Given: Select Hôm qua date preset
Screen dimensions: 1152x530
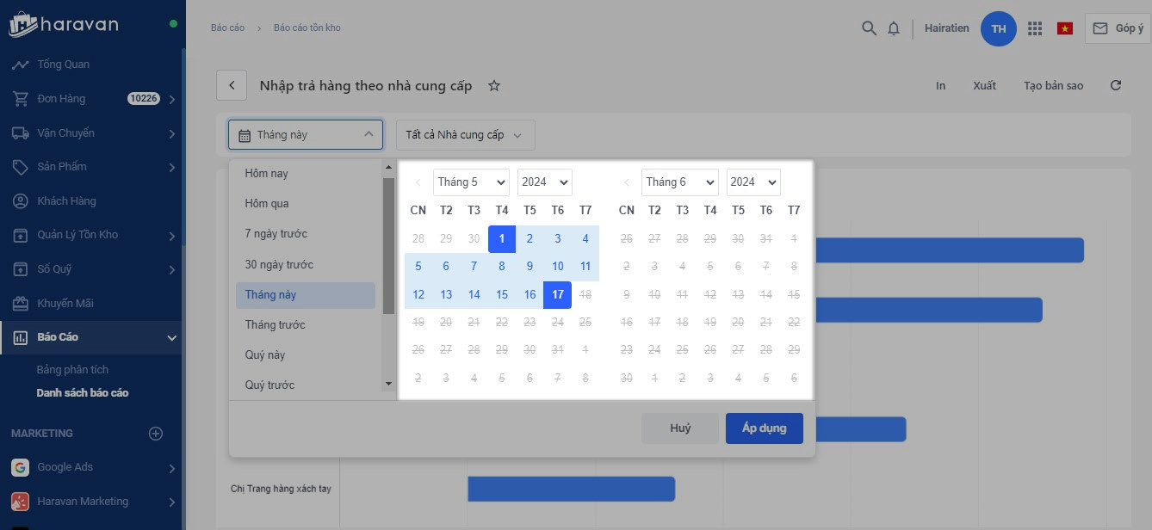Looking at the screenshot, I should pos(267,204).
